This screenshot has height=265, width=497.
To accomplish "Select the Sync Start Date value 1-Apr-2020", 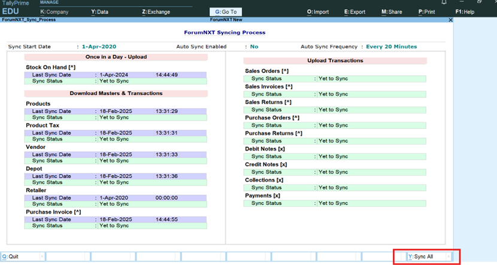I will tap(99, 47).
